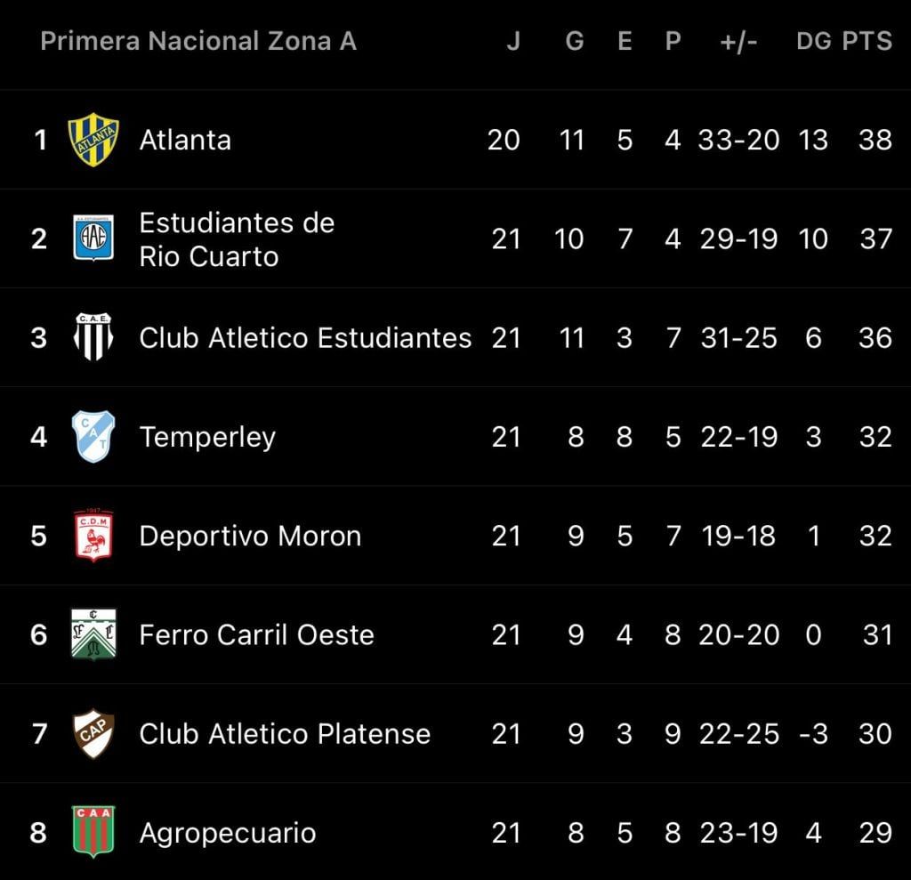Screen dimensions: 911x880
Task: Click the Ferro Carril Oeste name
Action: pyautogui.click(x=256, y=634)
